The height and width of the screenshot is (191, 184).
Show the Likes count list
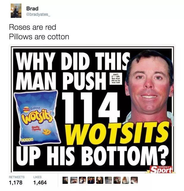pos(40,180)
